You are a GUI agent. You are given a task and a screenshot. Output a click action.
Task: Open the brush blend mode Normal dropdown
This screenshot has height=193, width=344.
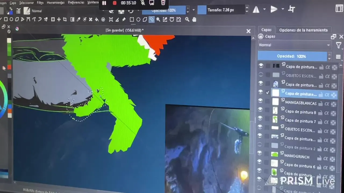(37, 11)
